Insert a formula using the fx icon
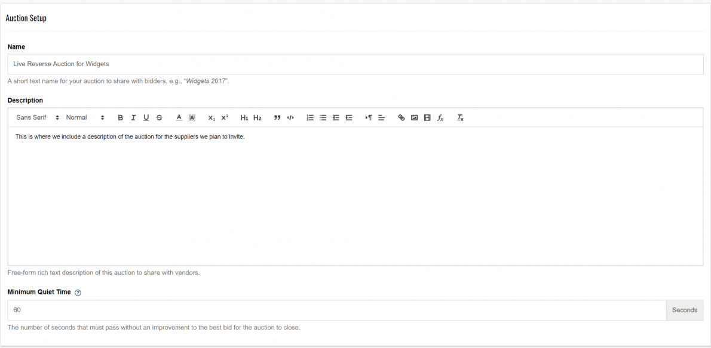 [440, 118]
